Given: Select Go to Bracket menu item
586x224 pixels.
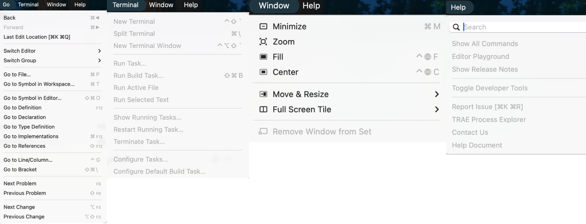Looking at the screenshot, I should coord(20,170).
